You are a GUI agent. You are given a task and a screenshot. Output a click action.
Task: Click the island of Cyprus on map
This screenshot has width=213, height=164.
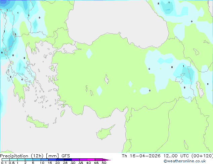[x=104, y=133]
